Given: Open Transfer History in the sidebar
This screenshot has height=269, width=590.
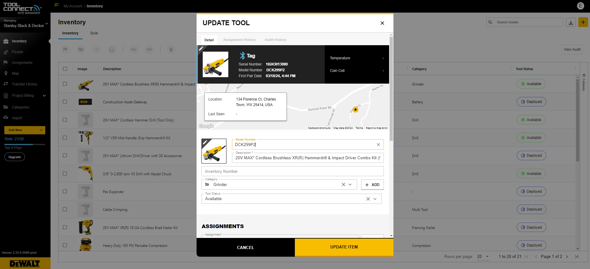Looking at the screenshot, I should point(25,84).
